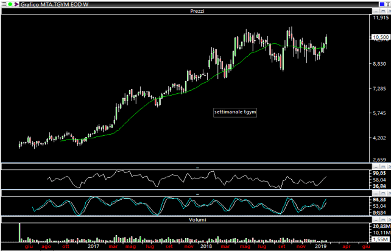This screenshot has height=251, width=391.
Task: Click the 2,659 bottom price axis label
Action: click(379, 160)
